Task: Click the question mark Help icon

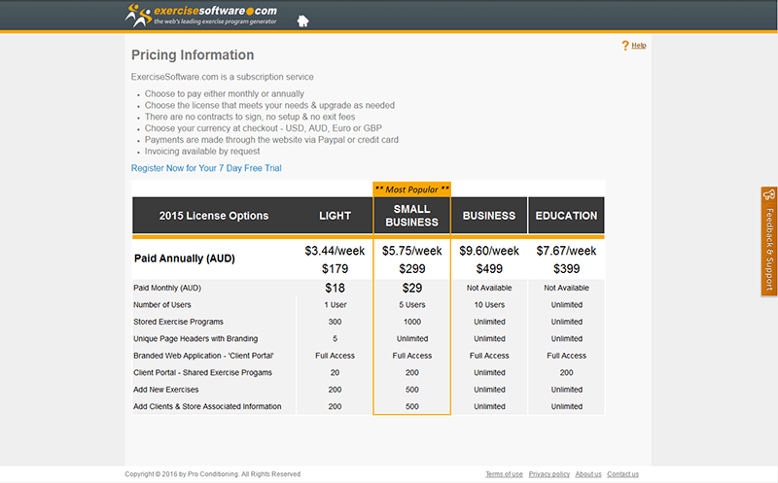Action: tap(625, 46)
